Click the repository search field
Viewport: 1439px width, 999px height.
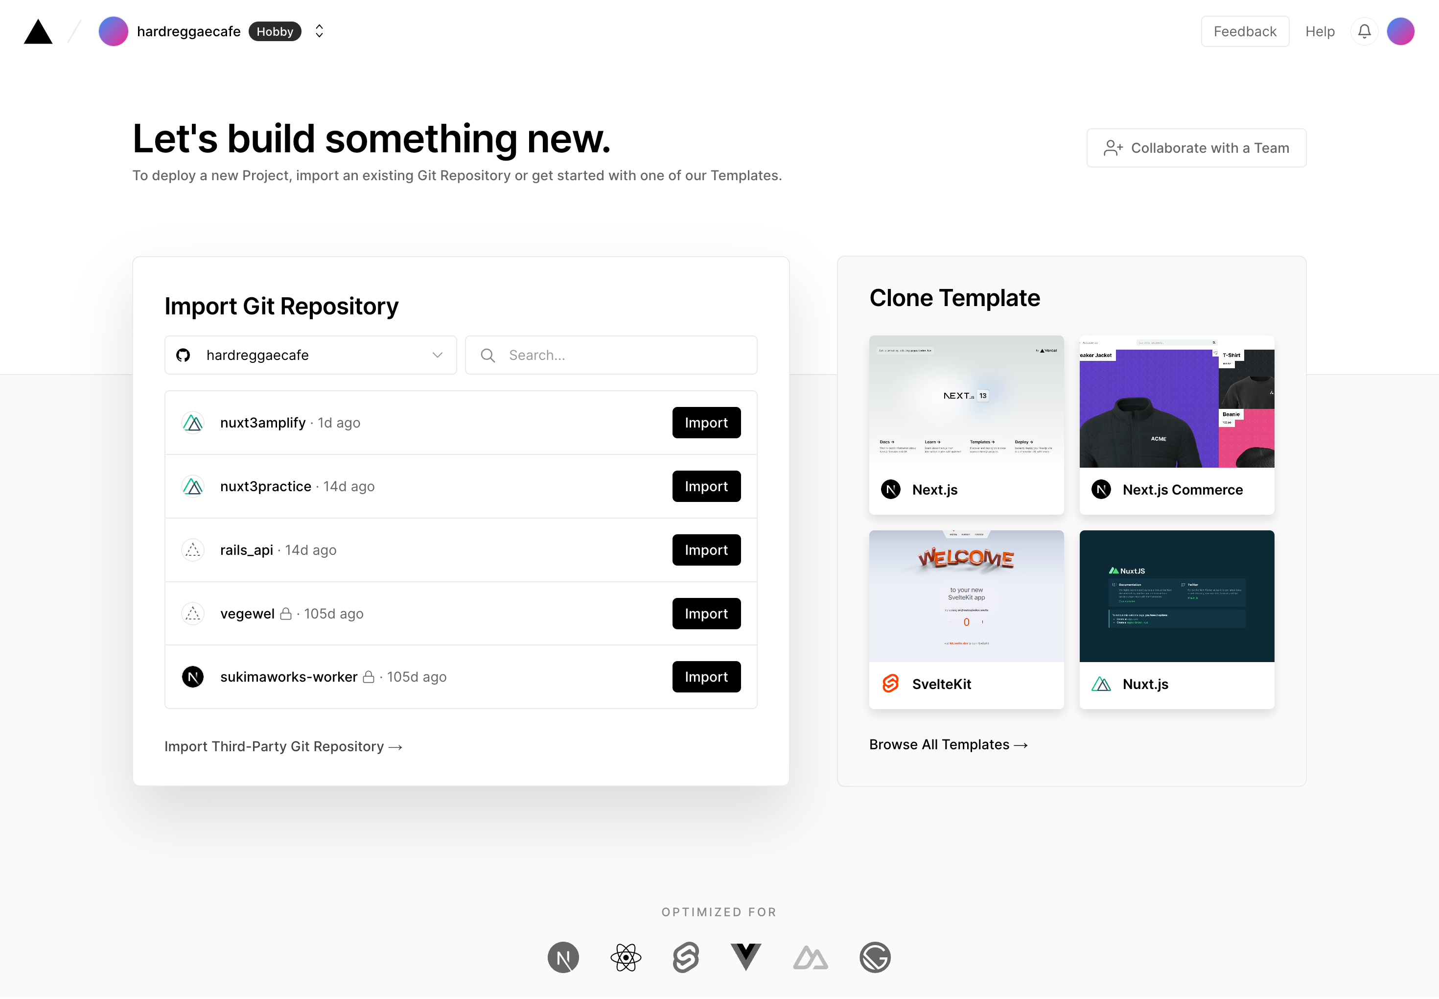click(611, 355)
